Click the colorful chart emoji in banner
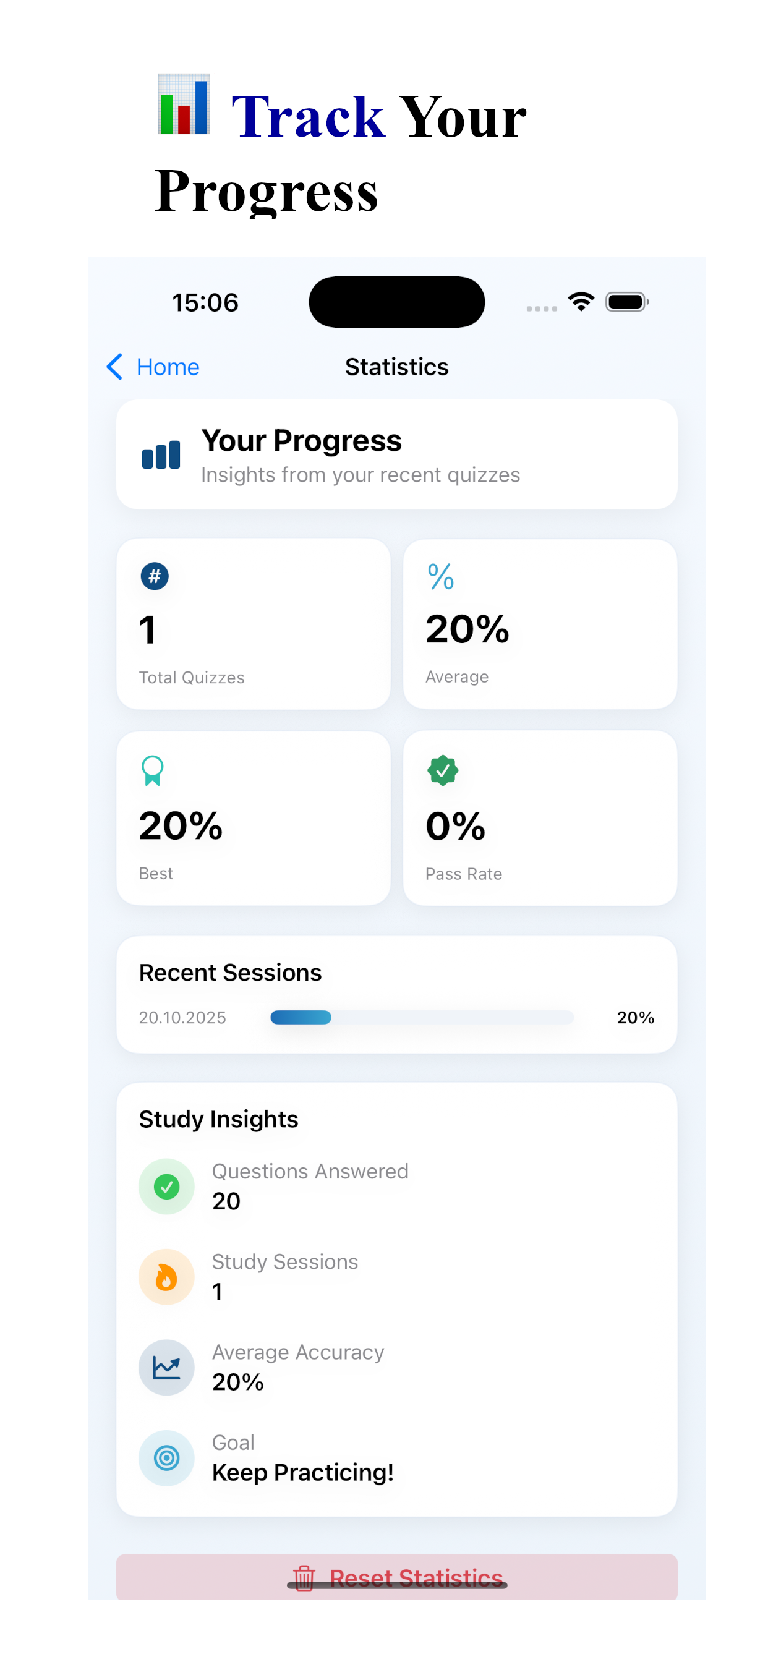Image resolution: width=768 pixels, height=1662 pixels. (x=184, y=104)
